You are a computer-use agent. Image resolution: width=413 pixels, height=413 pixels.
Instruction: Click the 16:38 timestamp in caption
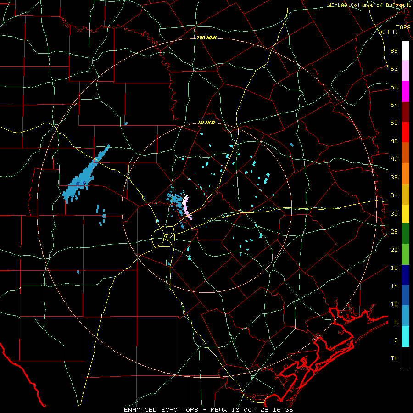coord(284,410)
